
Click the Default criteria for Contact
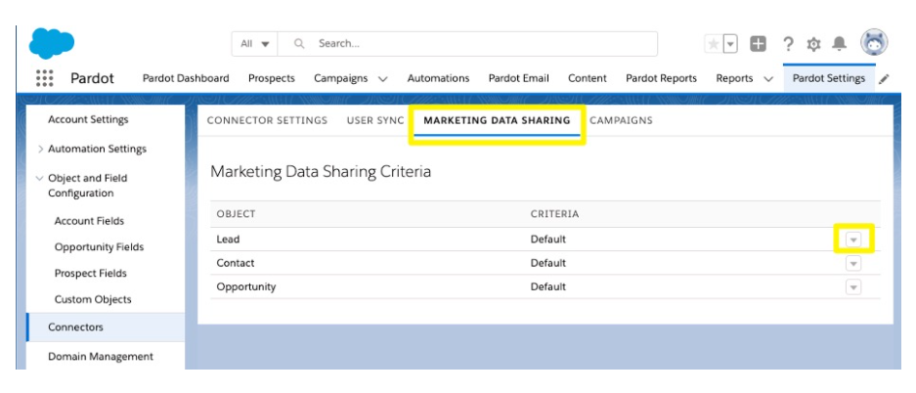[548, 263]
